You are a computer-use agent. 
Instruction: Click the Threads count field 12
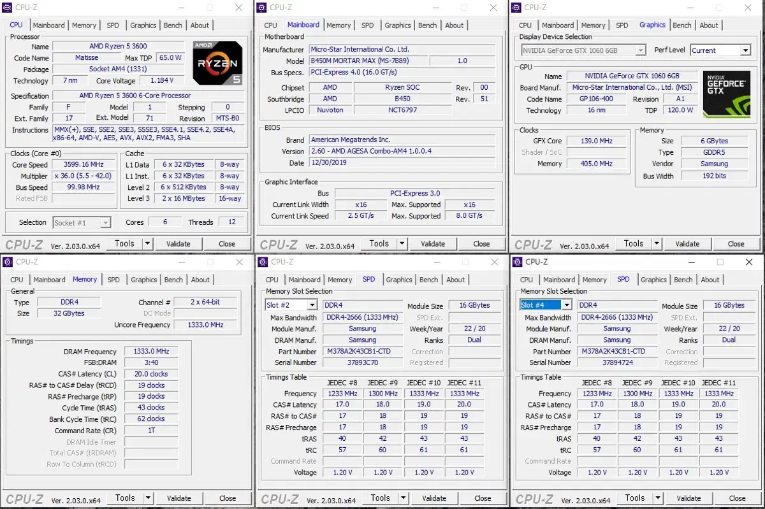pyautogui.click(x=231, y=222)
